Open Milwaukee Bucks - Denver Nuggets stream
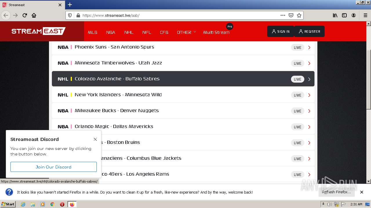Screen dimensions: 371x208 [x=183, y=111]
